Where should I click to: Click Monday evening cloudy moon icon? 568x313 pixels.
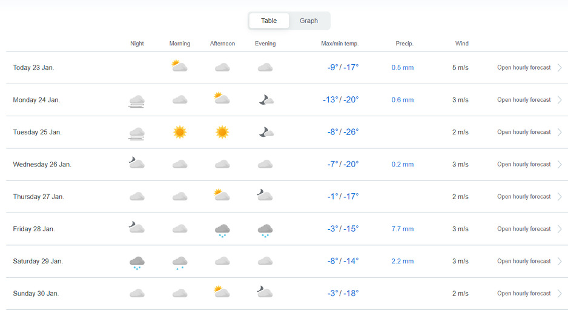click(265, 100)
